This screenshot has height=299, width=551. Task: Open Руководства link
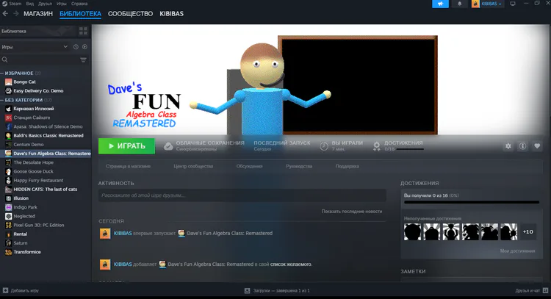299,166
